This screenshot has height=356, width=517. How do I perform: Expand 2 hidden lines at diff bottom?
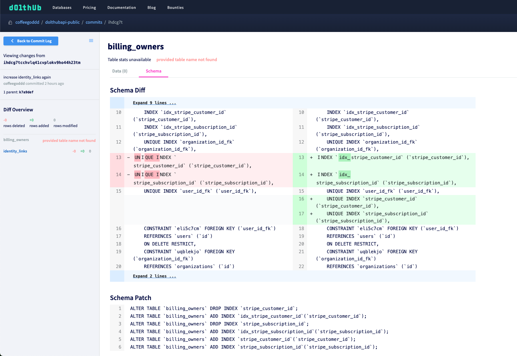click(x=154, y=276)
